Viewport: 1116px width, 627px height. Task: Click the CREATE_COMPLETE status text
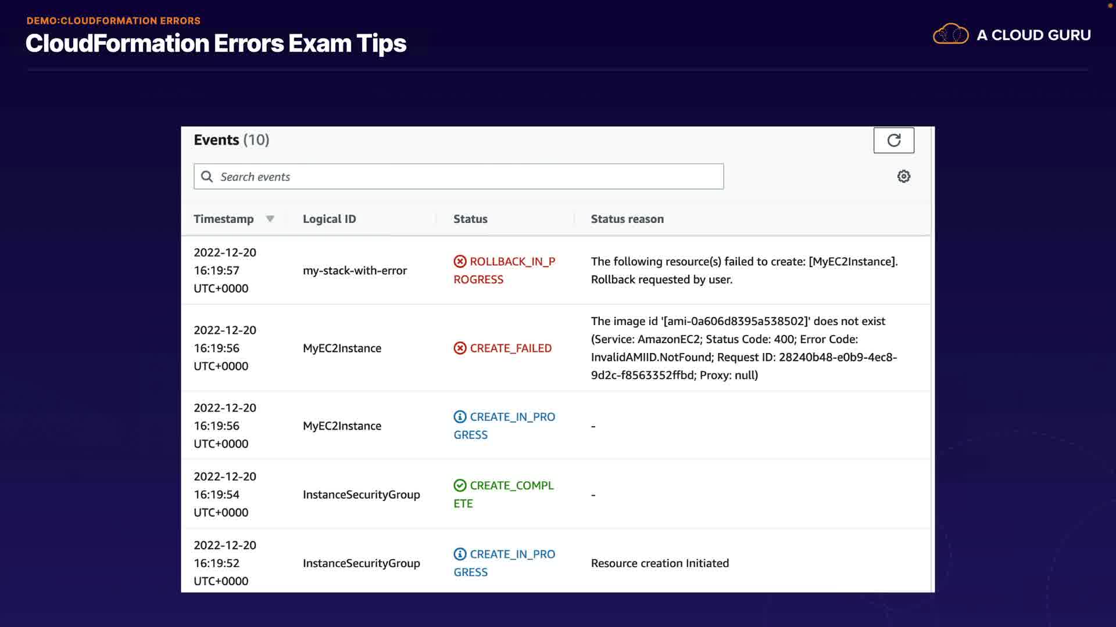pos(512,485)
